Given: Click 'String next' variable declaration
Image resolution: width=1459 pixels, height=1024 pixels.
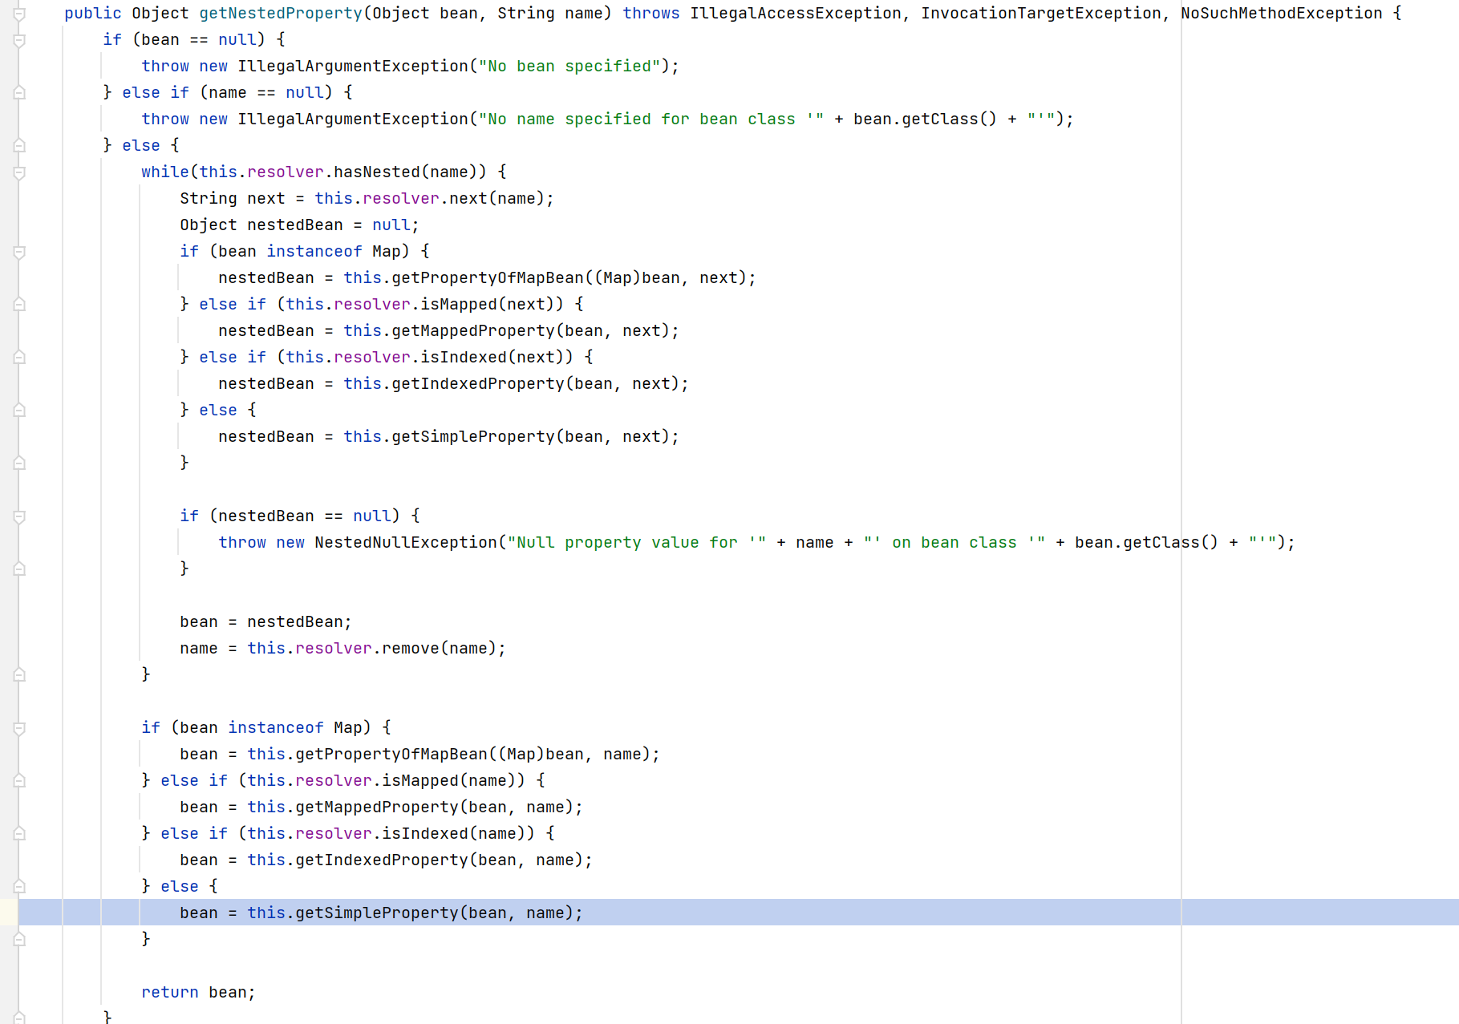Looking at the screenshot, I should click(x=233, y=199).
